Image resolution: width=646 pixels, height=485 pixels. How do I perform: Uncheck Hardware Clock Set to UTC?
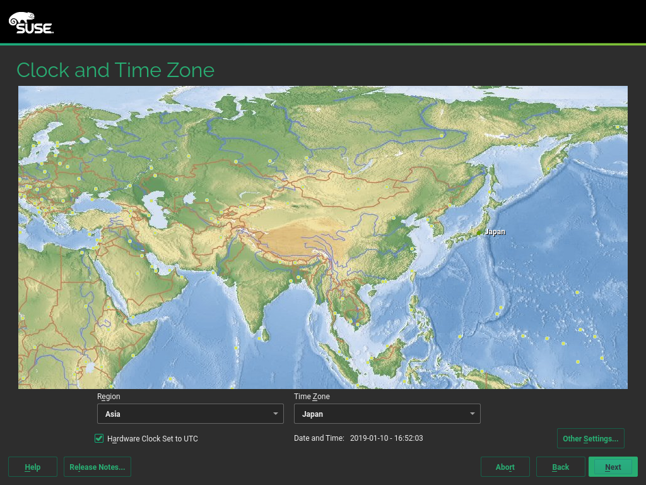pyautogui.click(x=99, y=438)
